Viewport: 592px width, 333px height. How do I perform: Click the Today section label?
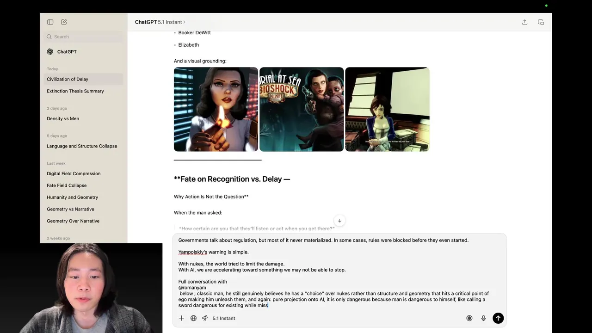coord(52,69)
